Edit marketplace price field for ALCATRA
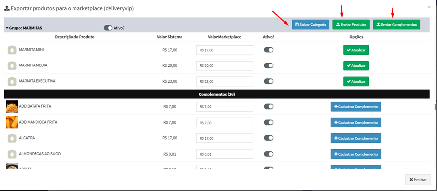This screenshot has height=191, width=437. click(x=224, y=138)
